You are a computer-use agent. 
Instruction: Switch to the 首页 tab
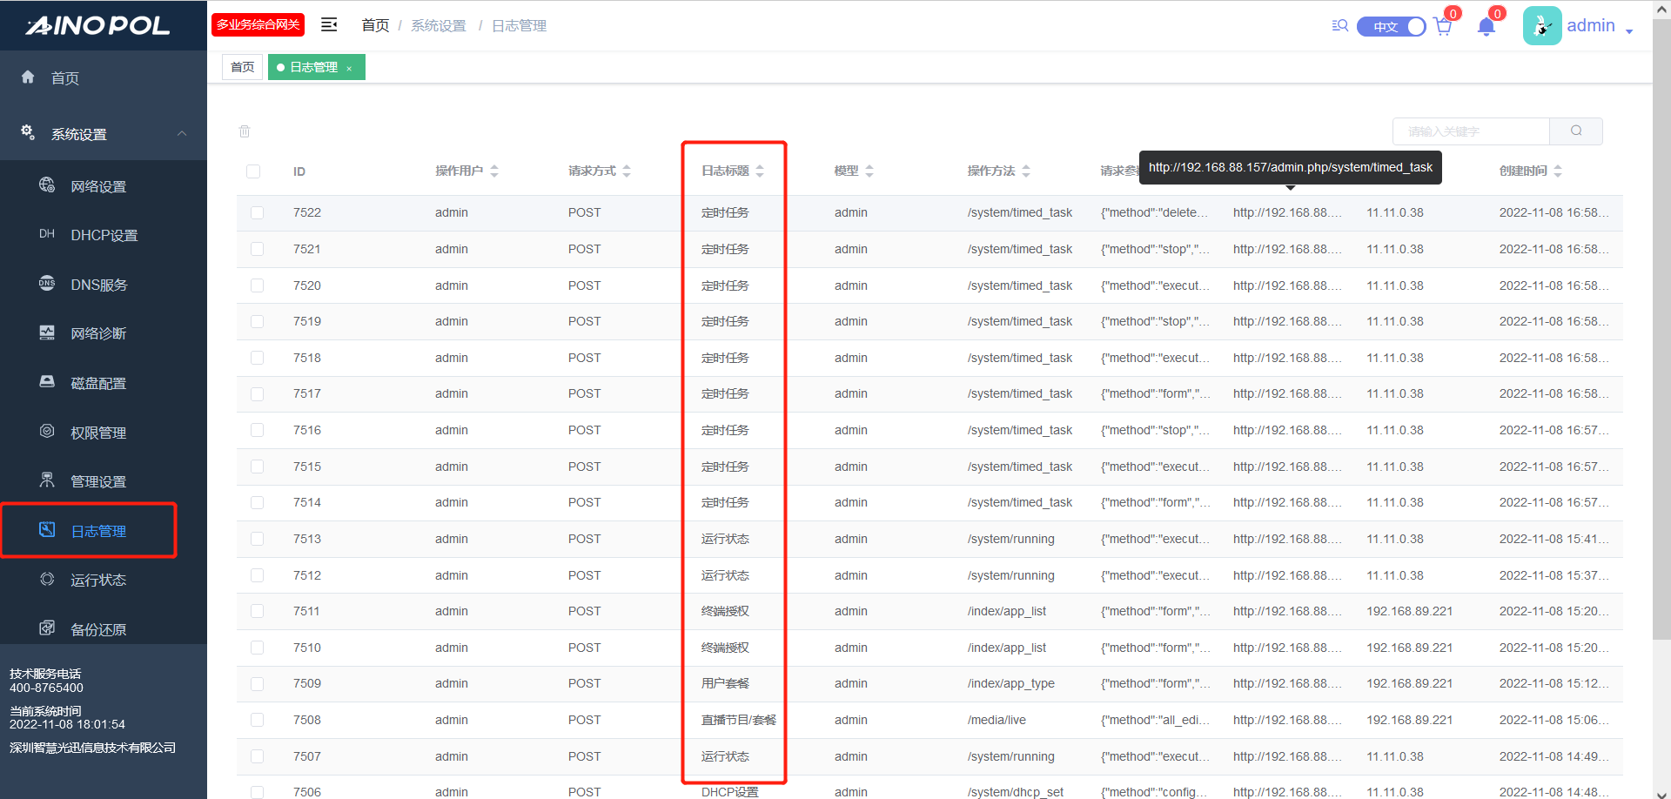(242, 68)
